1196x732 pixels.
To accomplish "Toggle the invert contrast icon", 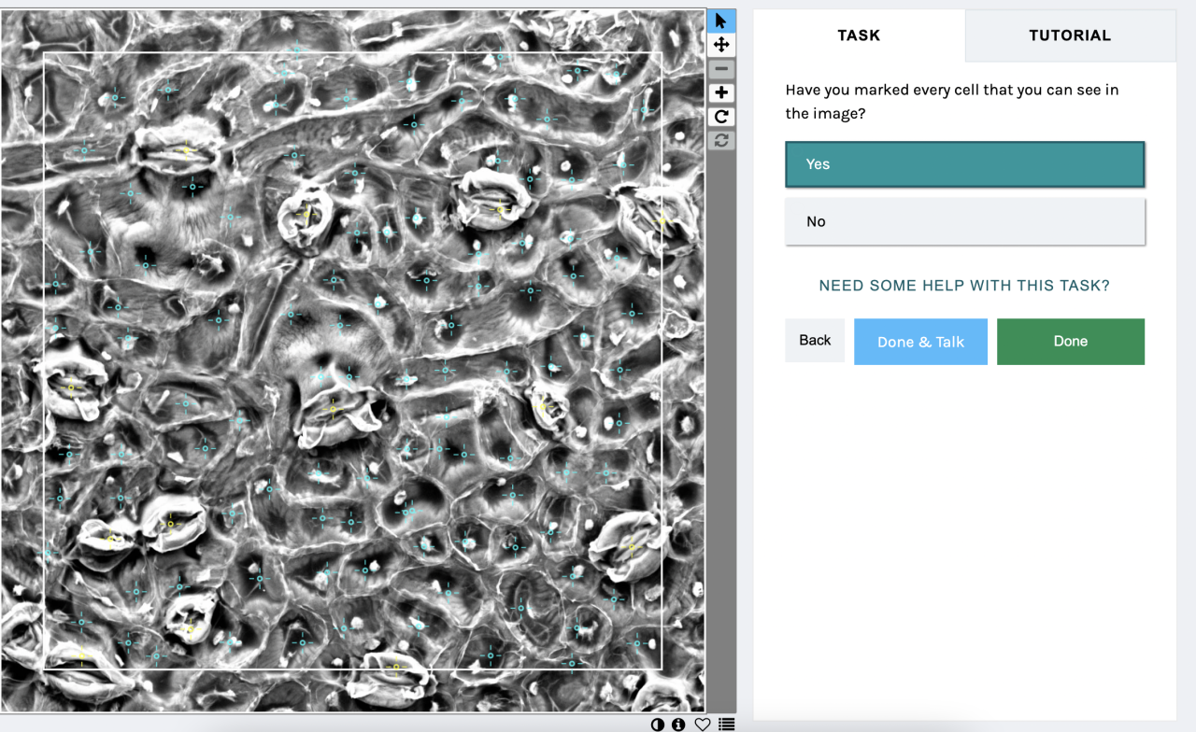I will point(658,725).
